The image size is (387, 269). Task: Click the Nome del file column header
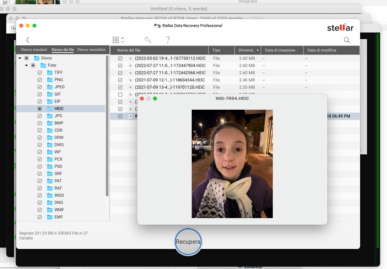click(x=129, y=50)
